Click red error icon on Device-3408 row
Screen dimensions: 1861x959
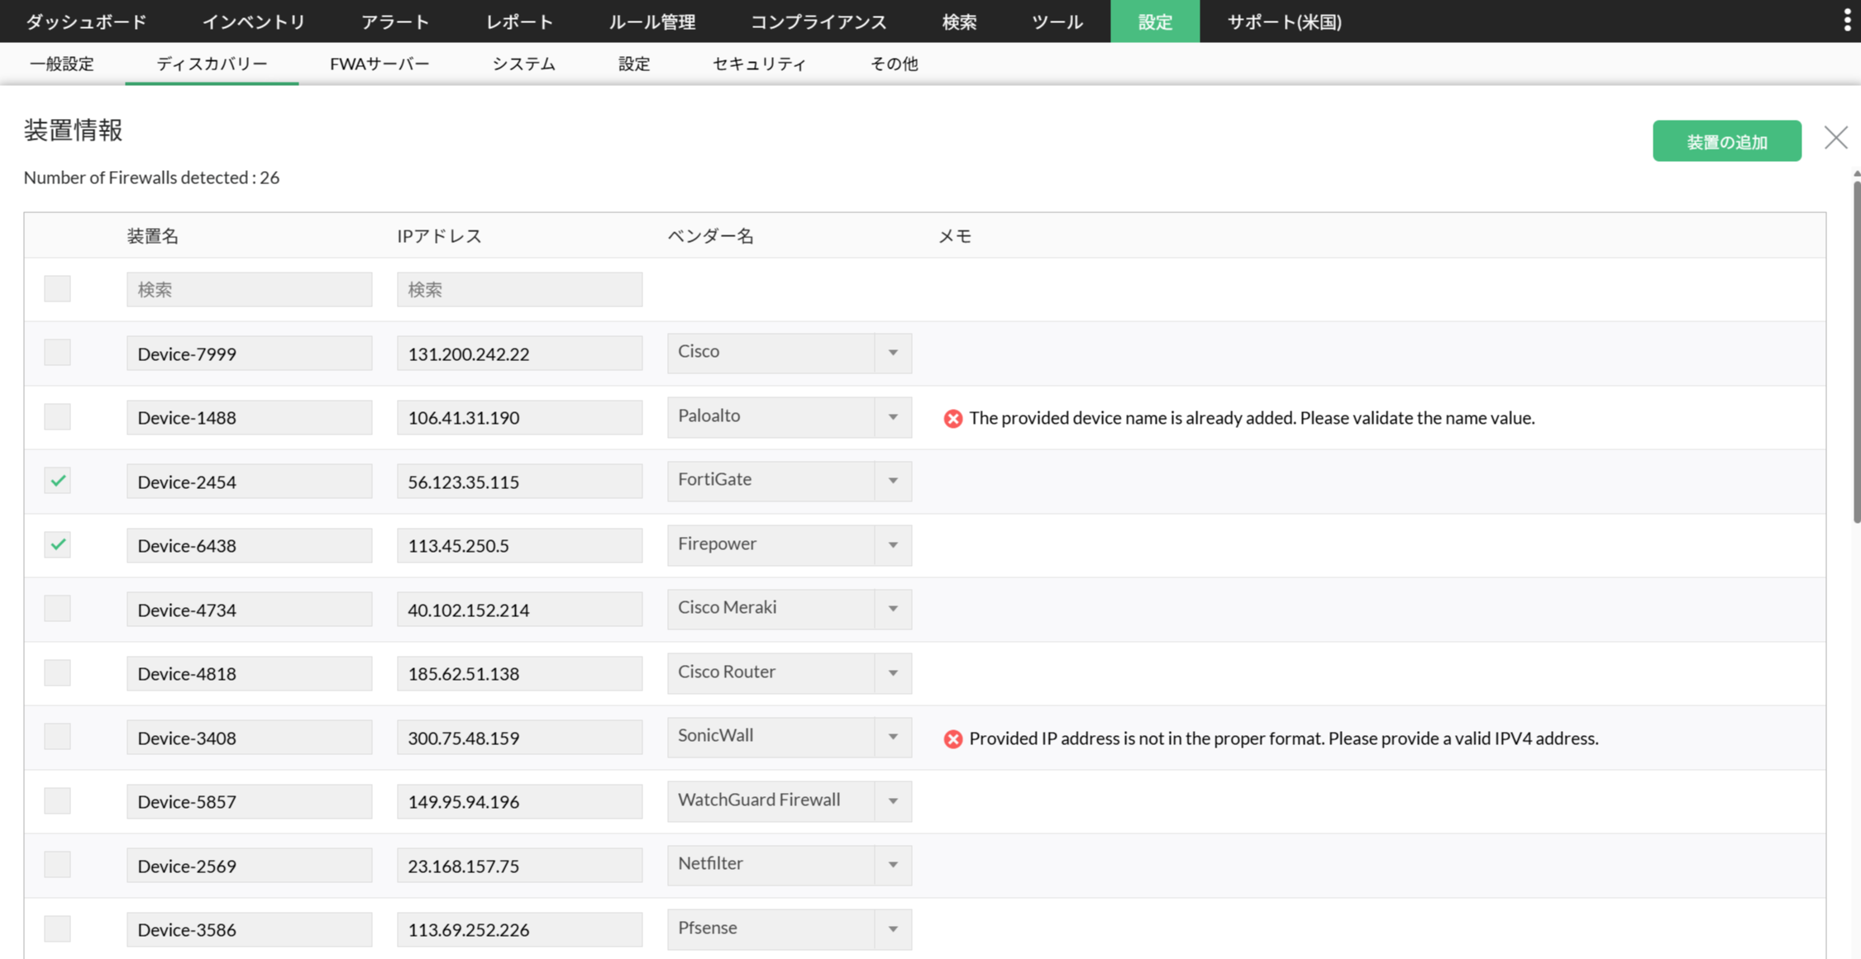(x=952, y=739)
